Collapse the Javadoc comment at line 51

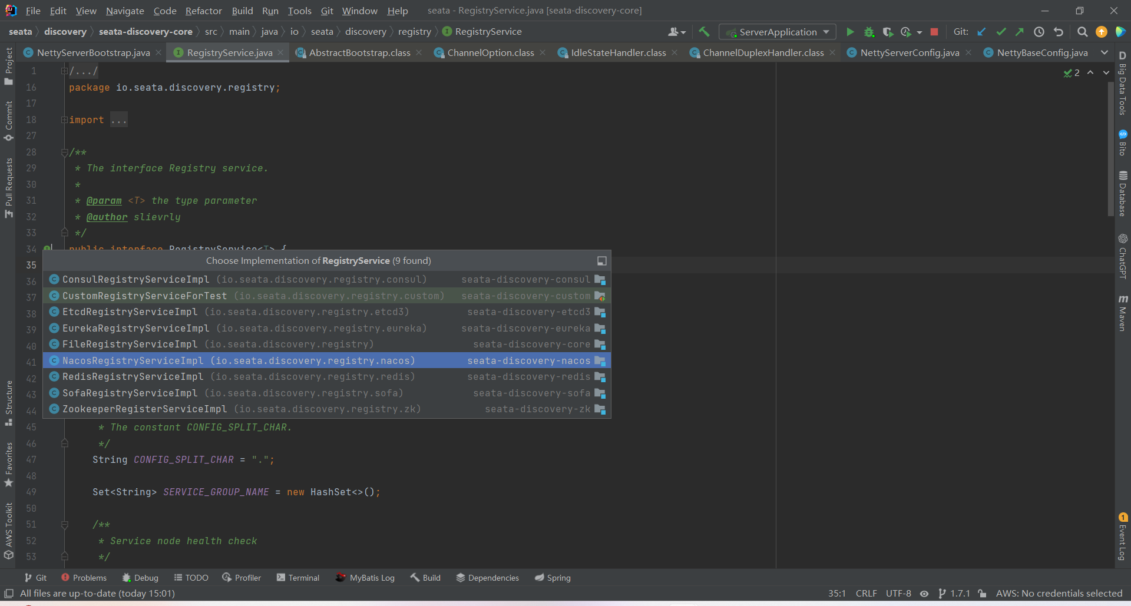[x=64, y=525]
